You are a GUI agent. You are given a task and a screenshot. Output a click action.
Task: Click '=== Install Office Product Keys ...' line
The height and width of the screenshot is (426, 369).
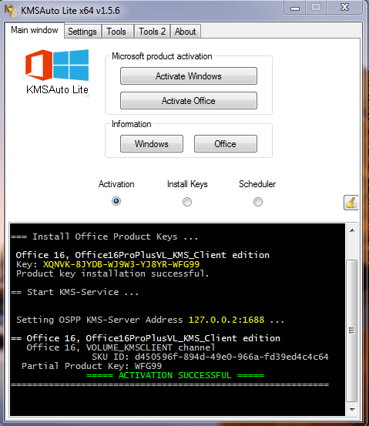pyautogui.click(x=104, y=236)
